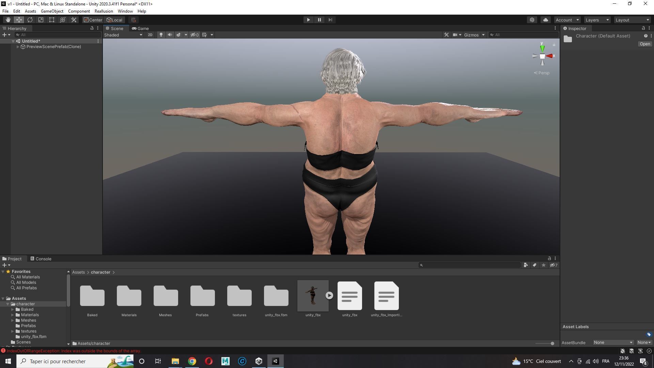654x368 pixels.
Task: Select the Rect Transform tool
Action: pyautogui.click(x=52, y=19)
